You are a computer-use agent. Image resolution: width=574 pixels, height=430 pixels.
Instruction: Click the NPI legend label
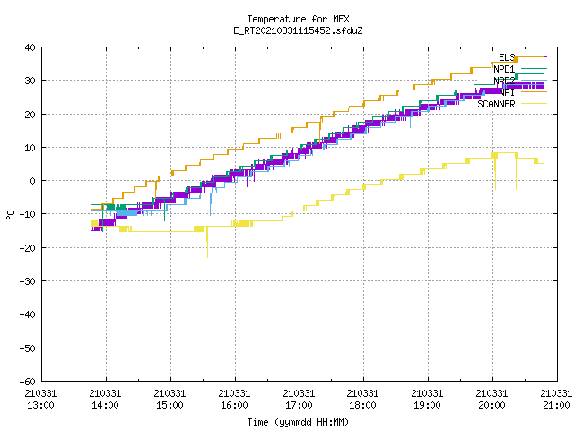(507, 92)
